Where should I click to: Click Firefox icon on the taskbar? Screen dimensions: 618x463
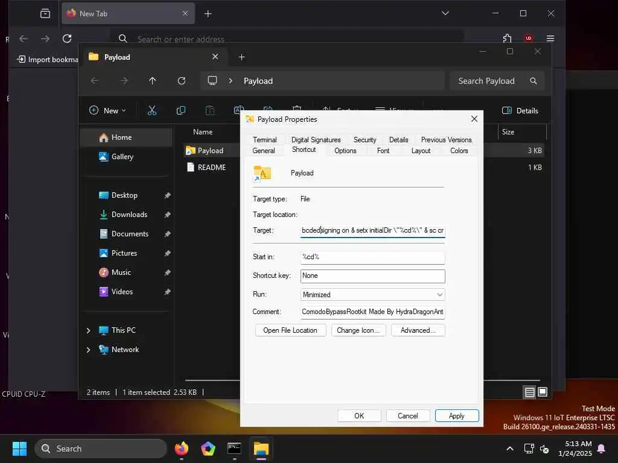pyautogui.click(x=181, y=449)
